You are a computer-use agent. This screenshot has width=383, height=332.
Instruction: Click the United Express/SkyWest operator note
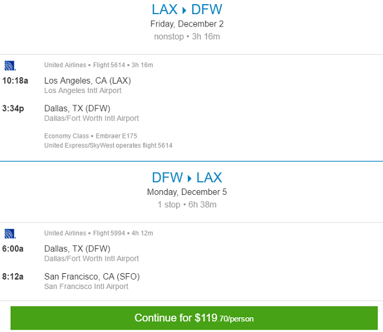(x=108, y=145)
